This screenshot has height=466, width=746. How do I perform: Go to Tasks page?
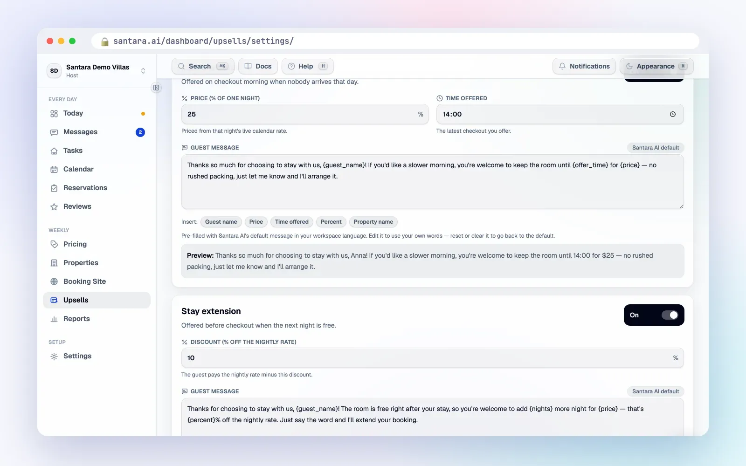[97, 151]
